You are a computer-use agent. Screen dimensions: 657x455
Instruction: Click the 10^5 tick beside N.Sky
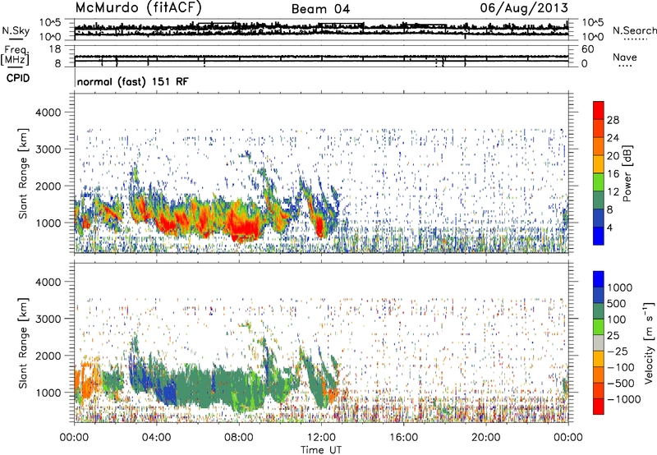[x=50, y=22]
